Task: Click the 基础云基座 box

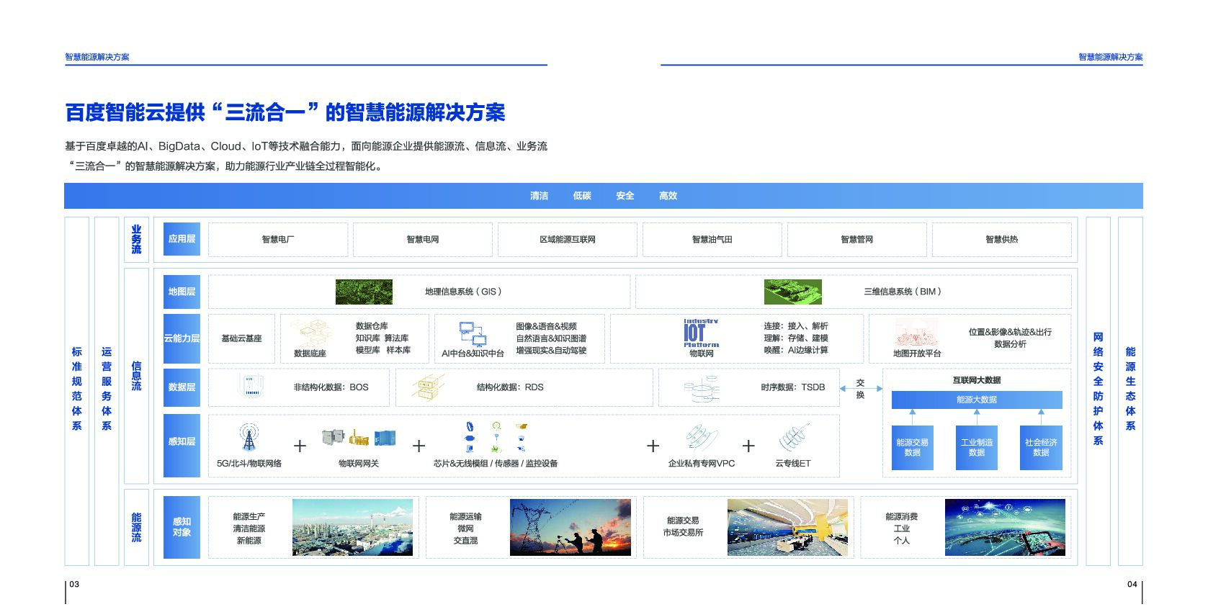Action: (241, 338)
